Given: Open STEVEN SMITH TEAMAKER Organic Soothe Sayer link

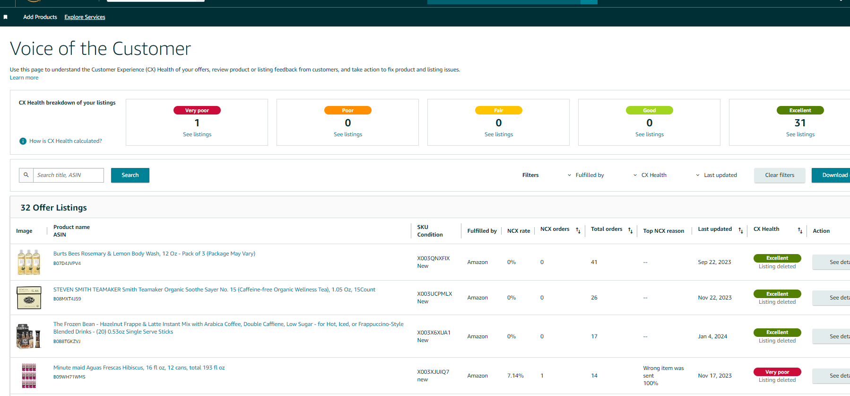Looking at the screenshot, I should pyautogui.click(x=214, y=290).
